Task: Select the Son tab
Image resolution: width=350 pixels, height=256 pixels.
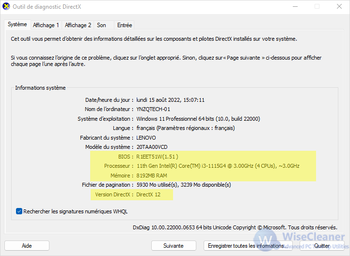Action: (x=104, y=25)
